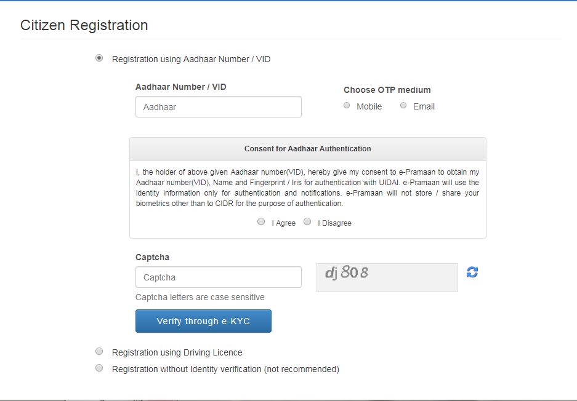Viewport: 577px width, 401px height.
Task: Choose the Email OTP radio button
Action: (x=403, y=106)
